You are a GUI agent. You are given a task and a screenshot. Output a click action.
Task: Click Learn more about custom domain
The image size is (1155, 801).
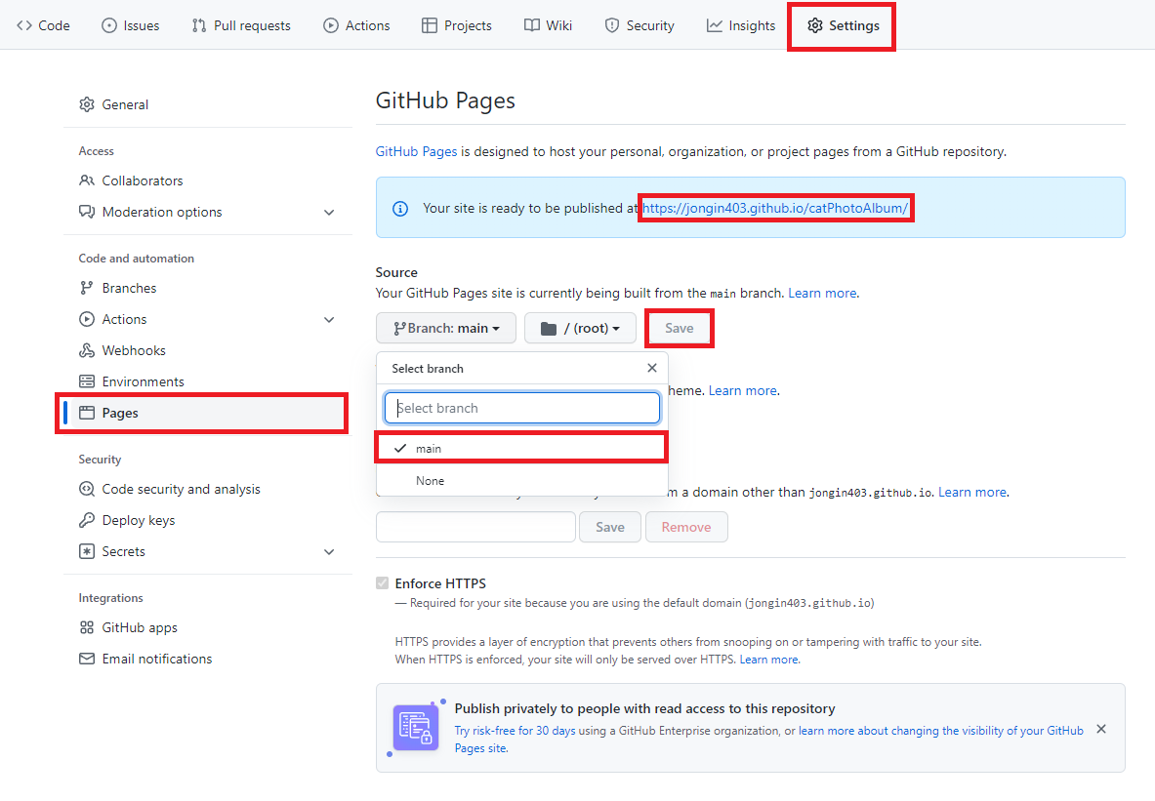[x=972, y=493]
